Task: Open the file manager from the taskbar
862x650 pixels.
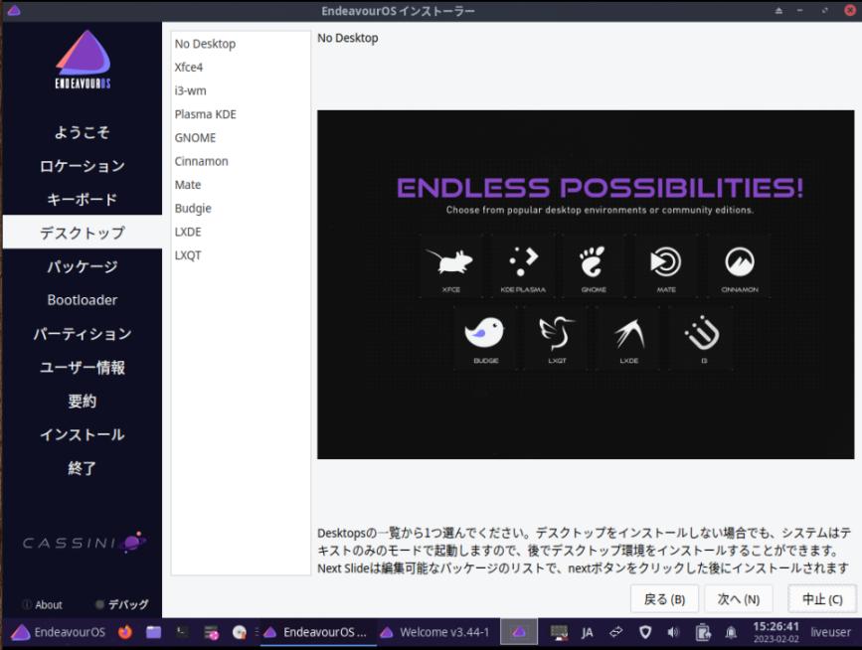Action: tap(153, 632)
